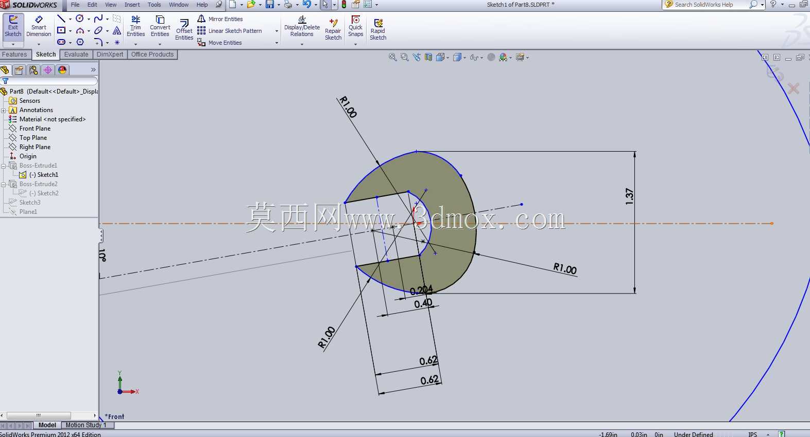
Task: Click the Zoom to Area icon
Action: [405, 58]
